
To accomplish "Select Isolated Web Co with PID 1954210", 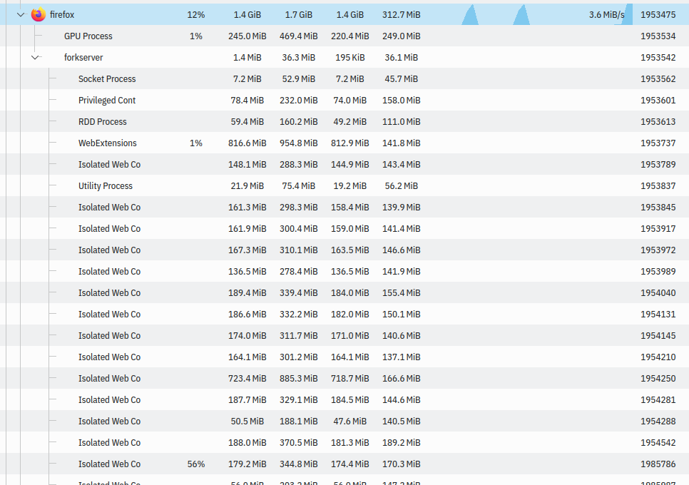I will (x=344, y=357).
